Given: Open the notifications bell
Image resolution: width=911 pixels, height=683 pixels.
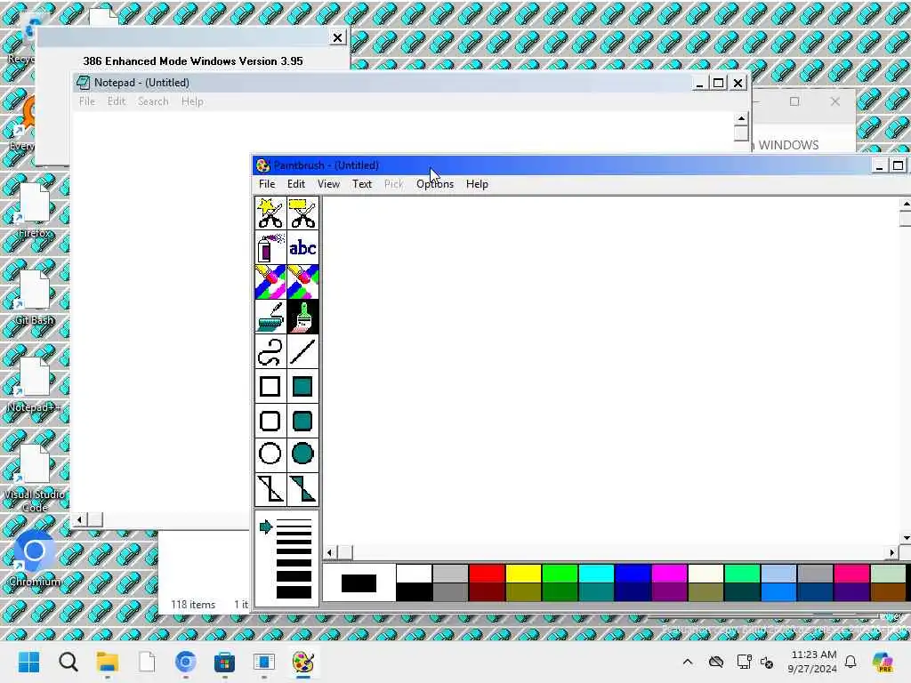Looking at the screenshot, I should pos(851,662).
